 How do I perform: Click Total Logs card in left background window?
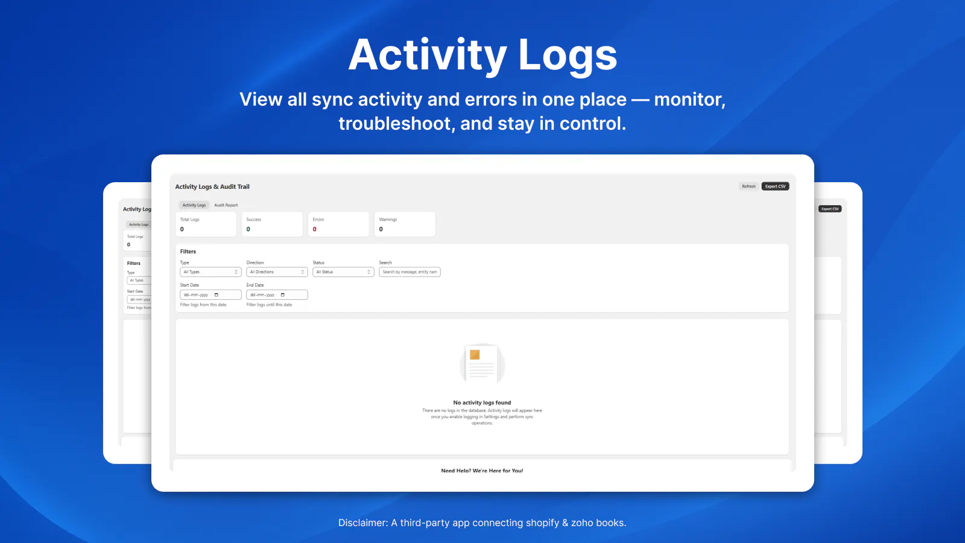point(138,240)
